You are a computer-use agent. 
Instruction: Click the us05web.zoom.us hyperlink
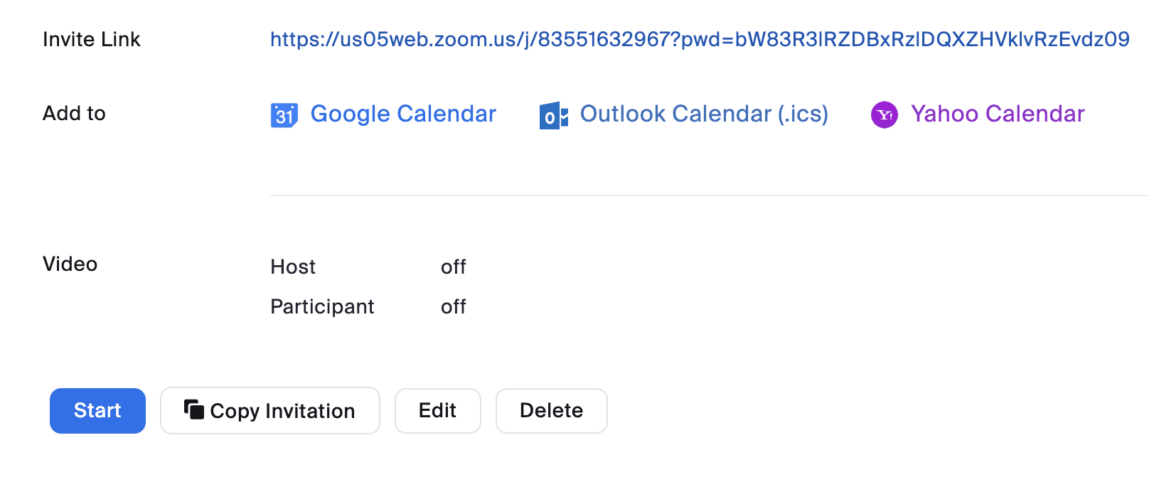[x=699, y=40]
